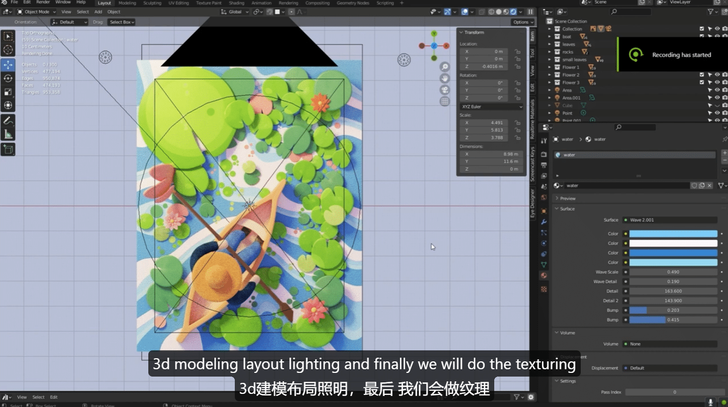Image resolution: width=728 pixels, height=407 pixels.
Task: Click the Options button in viewport header
Action: point(523,22)
